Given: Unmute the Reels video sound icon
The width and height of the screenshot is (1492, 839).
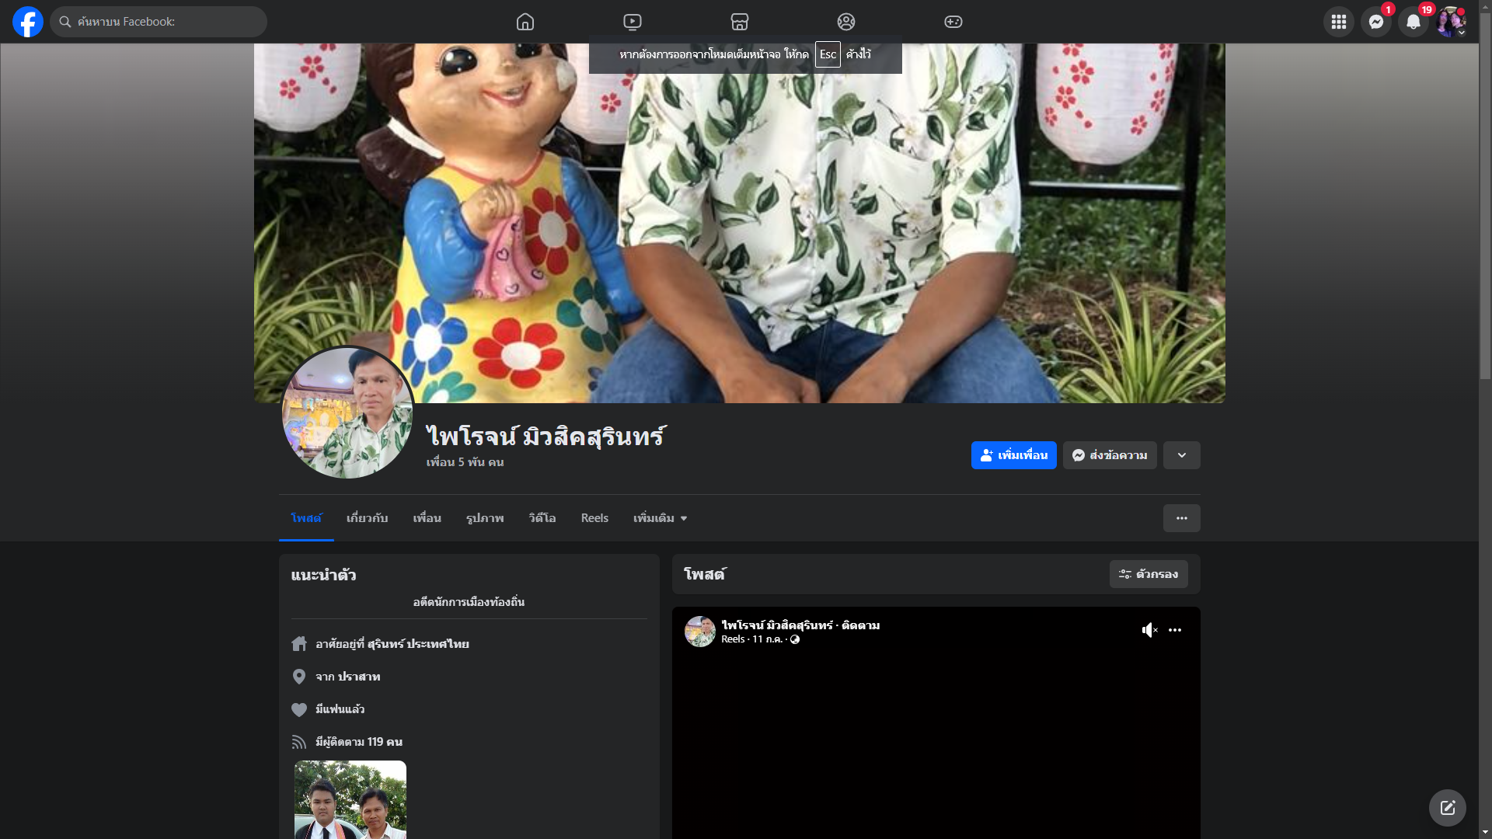Looking at the screenshot, I should pos(1149,630).
